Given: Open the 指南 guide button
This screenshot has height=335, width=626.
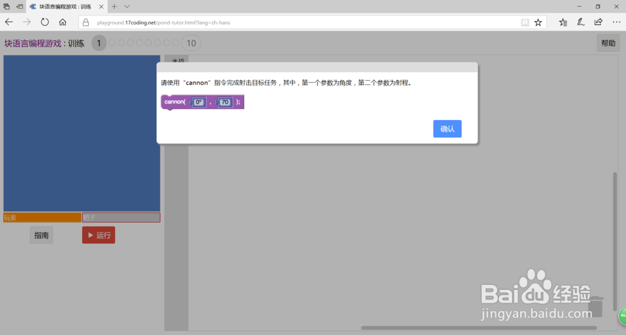Looking at the screenshot, I should tap(41, 235).
